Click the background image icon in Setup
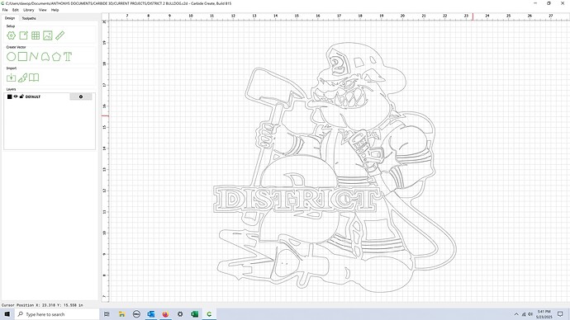 [48, 35]
